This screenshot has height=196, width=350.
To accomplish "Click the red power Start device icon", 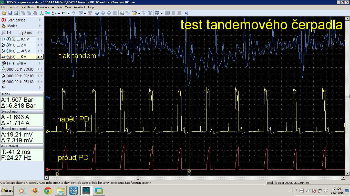I will point(4,20).
